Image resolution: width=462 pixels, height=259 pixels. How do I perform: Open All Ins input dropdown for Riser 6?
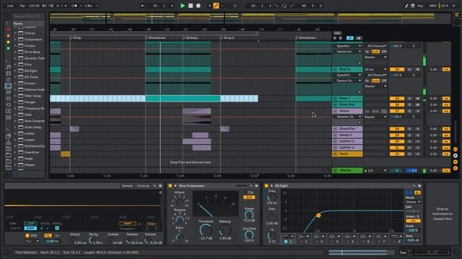pyautogui.click(x=375, y=69)
